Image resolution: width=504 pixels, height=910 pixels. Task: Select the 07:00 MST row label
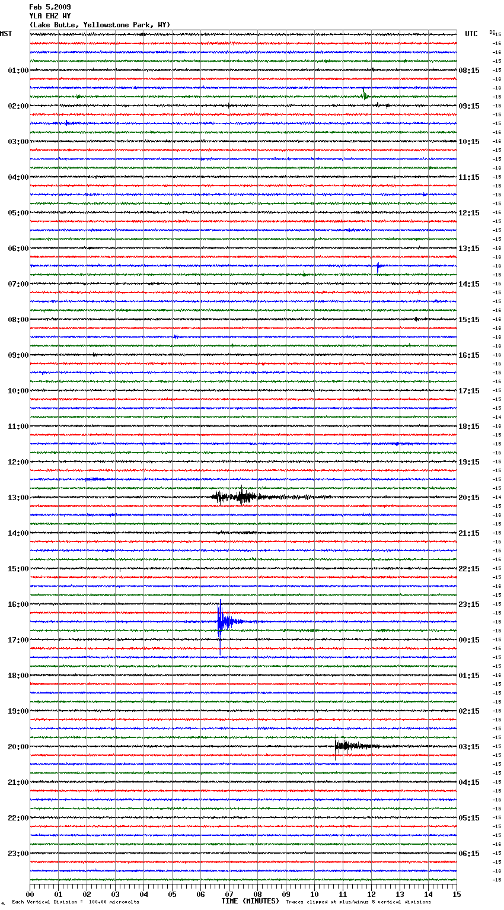pyautogui.click(x=18, y=284)
